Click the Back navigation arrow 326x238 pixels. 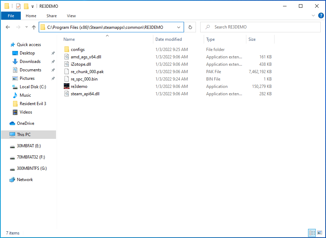click(x=8, y=27)
